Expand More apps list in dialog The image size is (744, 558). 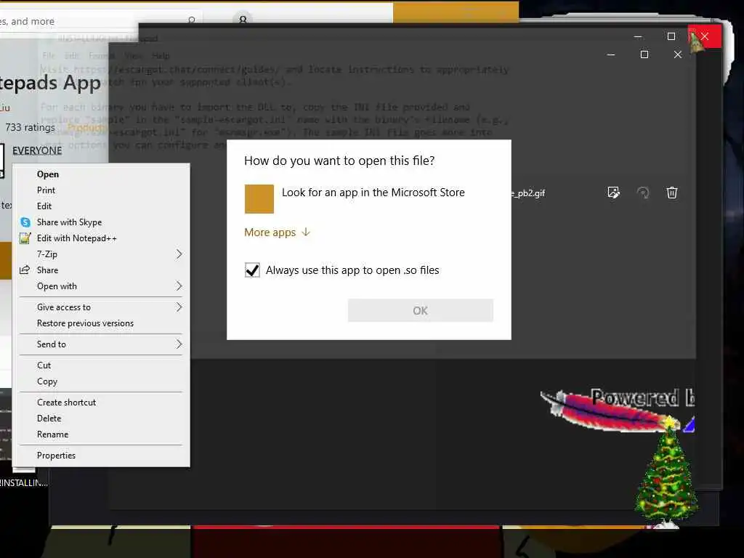[278, 232]
